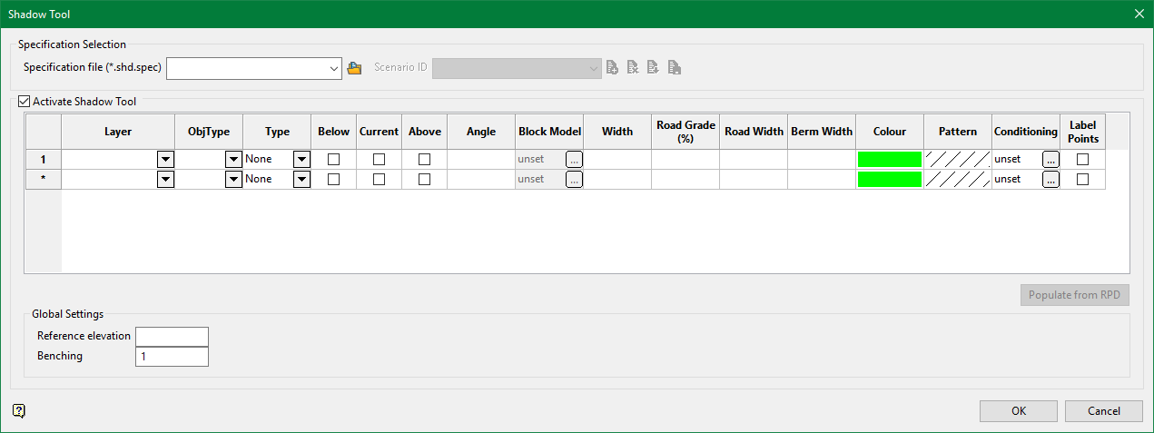Open the ObjType dropdown in row 1

[x=233, y=159]
